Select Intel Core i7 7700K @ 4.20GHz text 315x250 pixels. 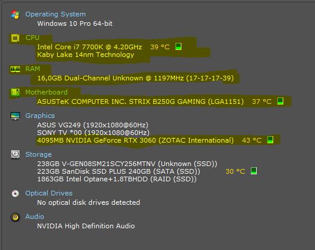click(x=89, y=47)
